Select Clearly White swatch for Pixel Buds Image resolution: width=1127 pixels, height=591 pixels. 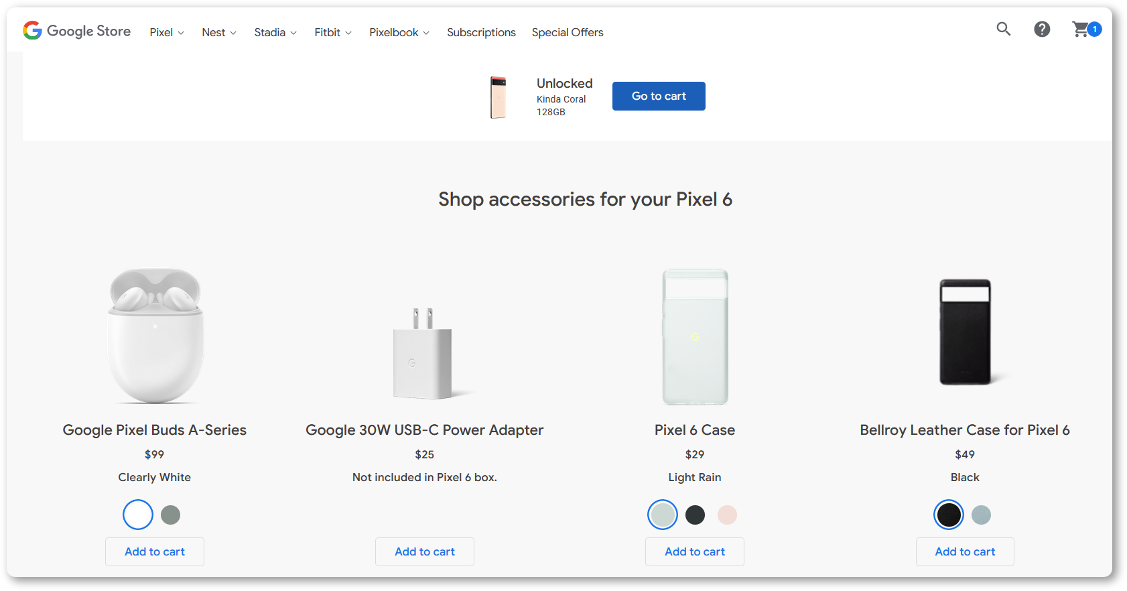tap(138, 515)
